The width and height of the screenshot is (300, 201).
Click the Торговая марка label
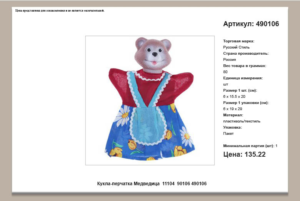coord(238,41)
